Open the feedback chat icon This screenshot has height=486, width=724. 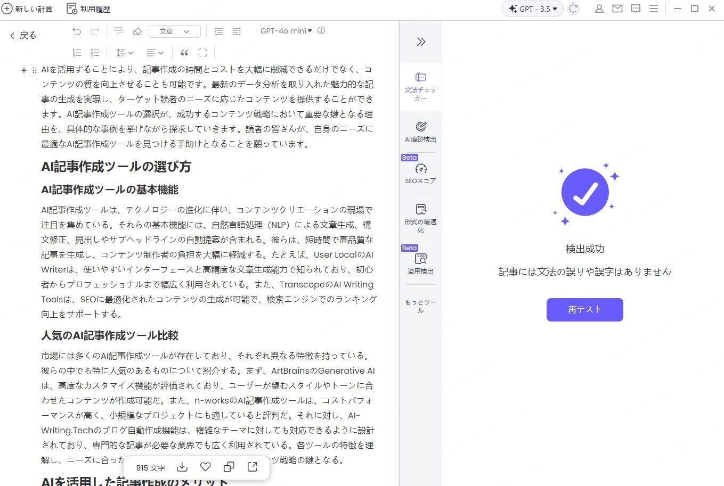(636, 9)
